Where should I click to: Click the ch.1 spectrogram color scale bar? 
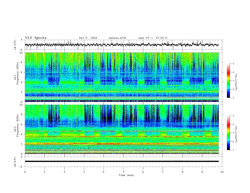pyautogui.click(x=228, y=81)
